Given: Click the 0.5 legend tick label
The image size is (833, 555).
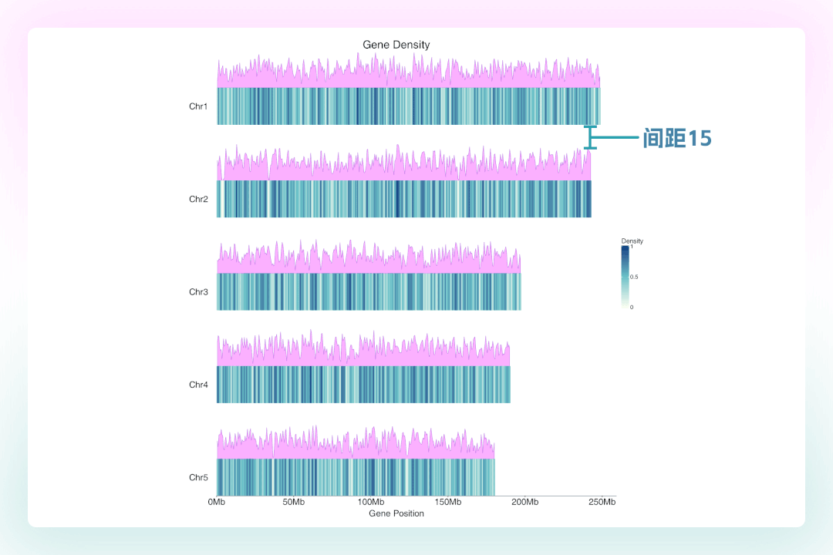Looking at the screenshot, I should pos(634,276).
